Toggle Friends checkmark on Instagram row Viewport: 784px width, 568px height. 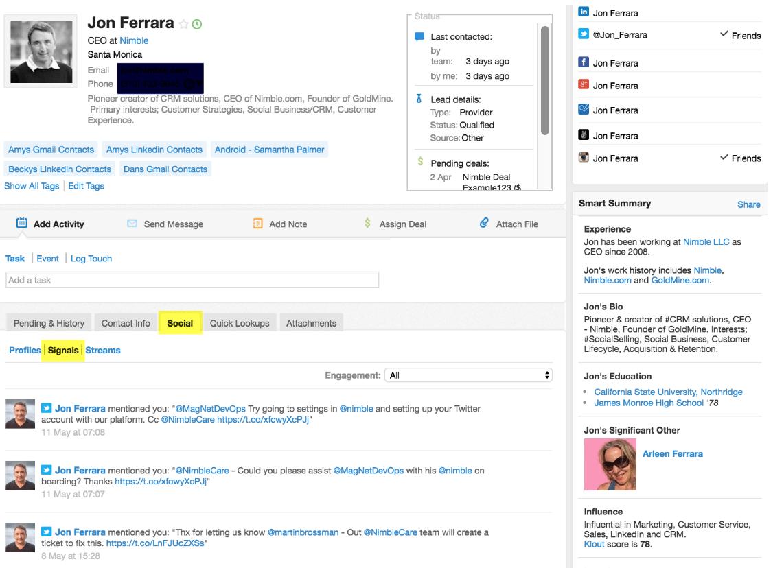pos(724,158)
